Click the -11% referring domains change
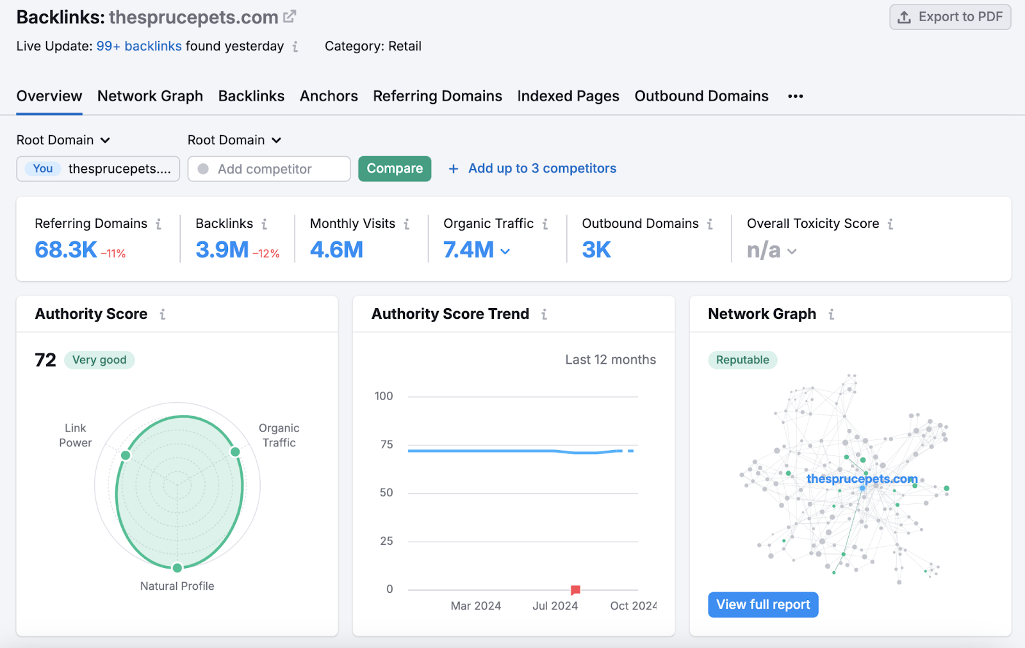The image size is (1025, 648). tap(113, 254)
